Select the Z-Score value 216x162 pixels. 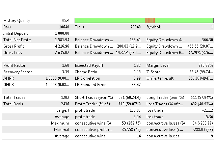tap(200, 72)
